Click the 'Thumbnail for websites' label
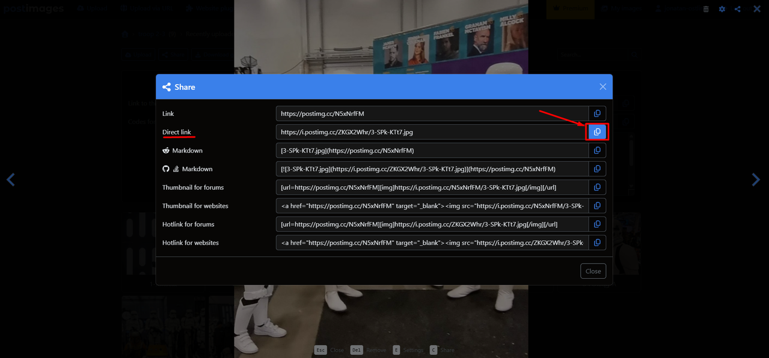 pyautogui.click(x=195, y=205)
